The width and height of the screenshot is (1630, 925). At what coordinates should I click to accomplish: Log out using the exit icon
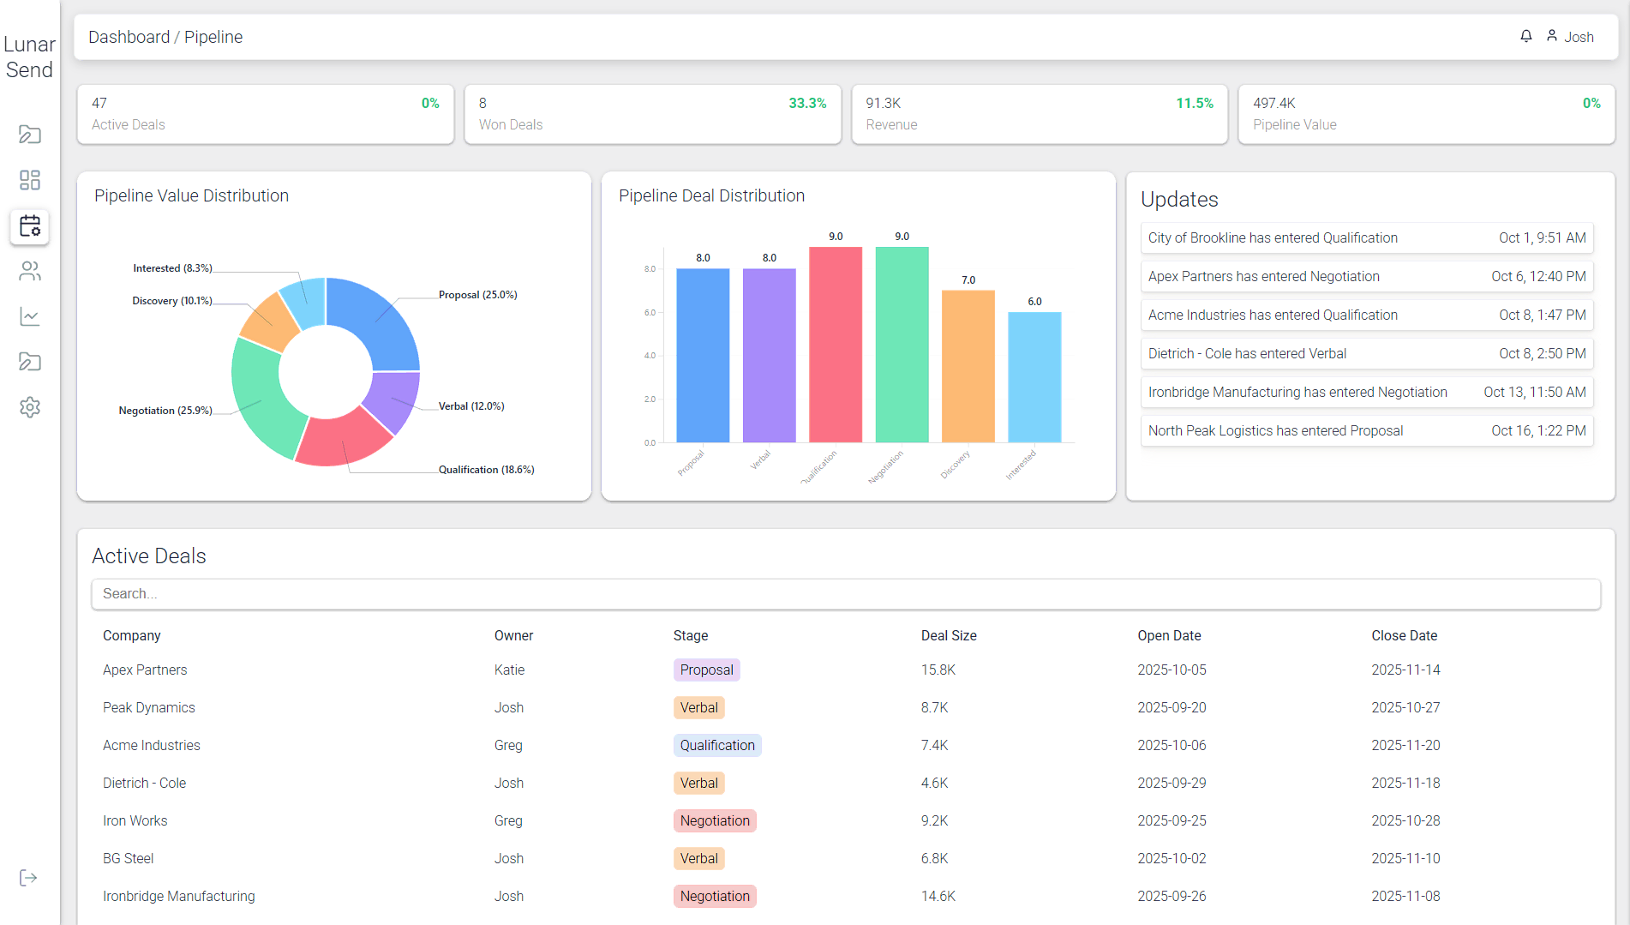click(x=30, y=877)
